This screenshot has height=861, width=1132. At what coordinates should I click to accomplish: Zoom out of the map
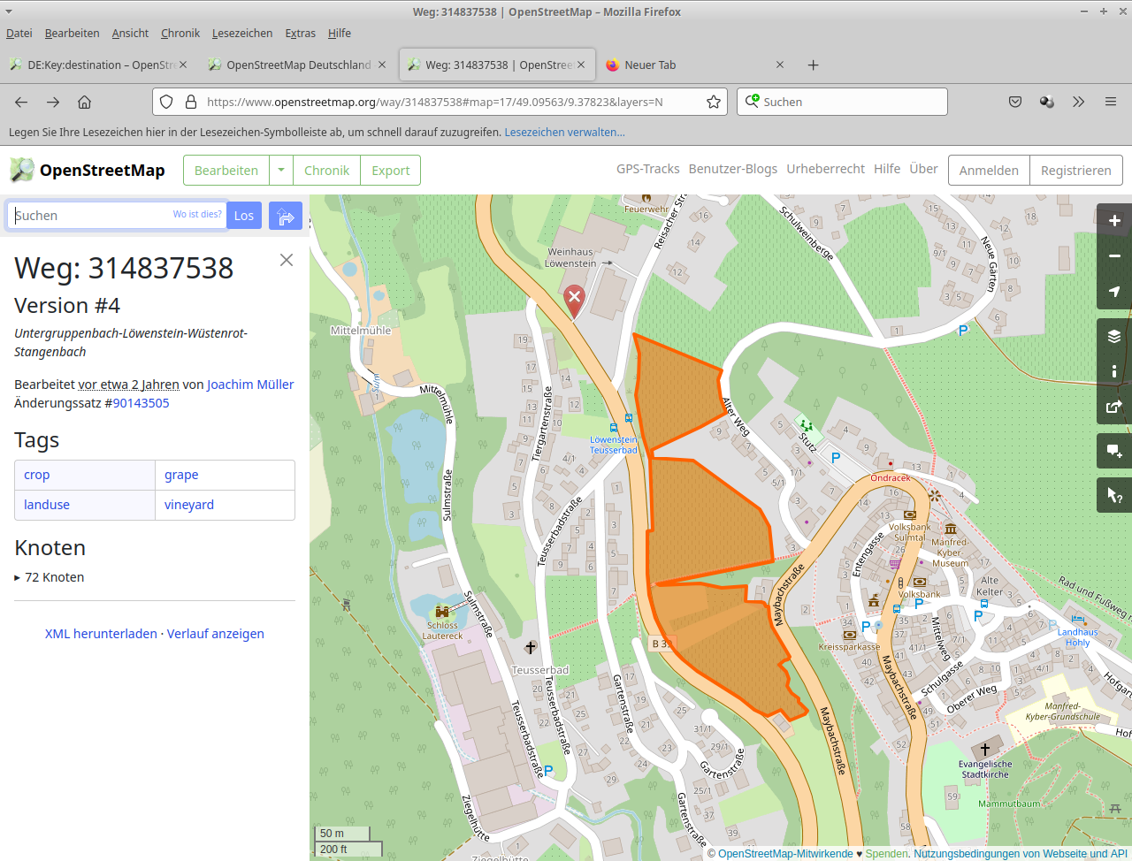click(1114, 256)
